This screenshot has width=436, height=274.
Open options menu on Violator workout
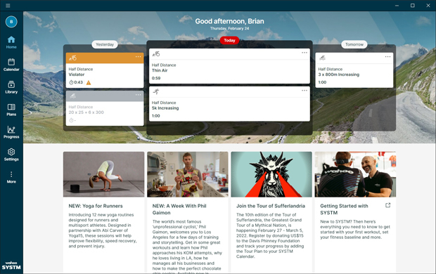[x=139, y=57]
